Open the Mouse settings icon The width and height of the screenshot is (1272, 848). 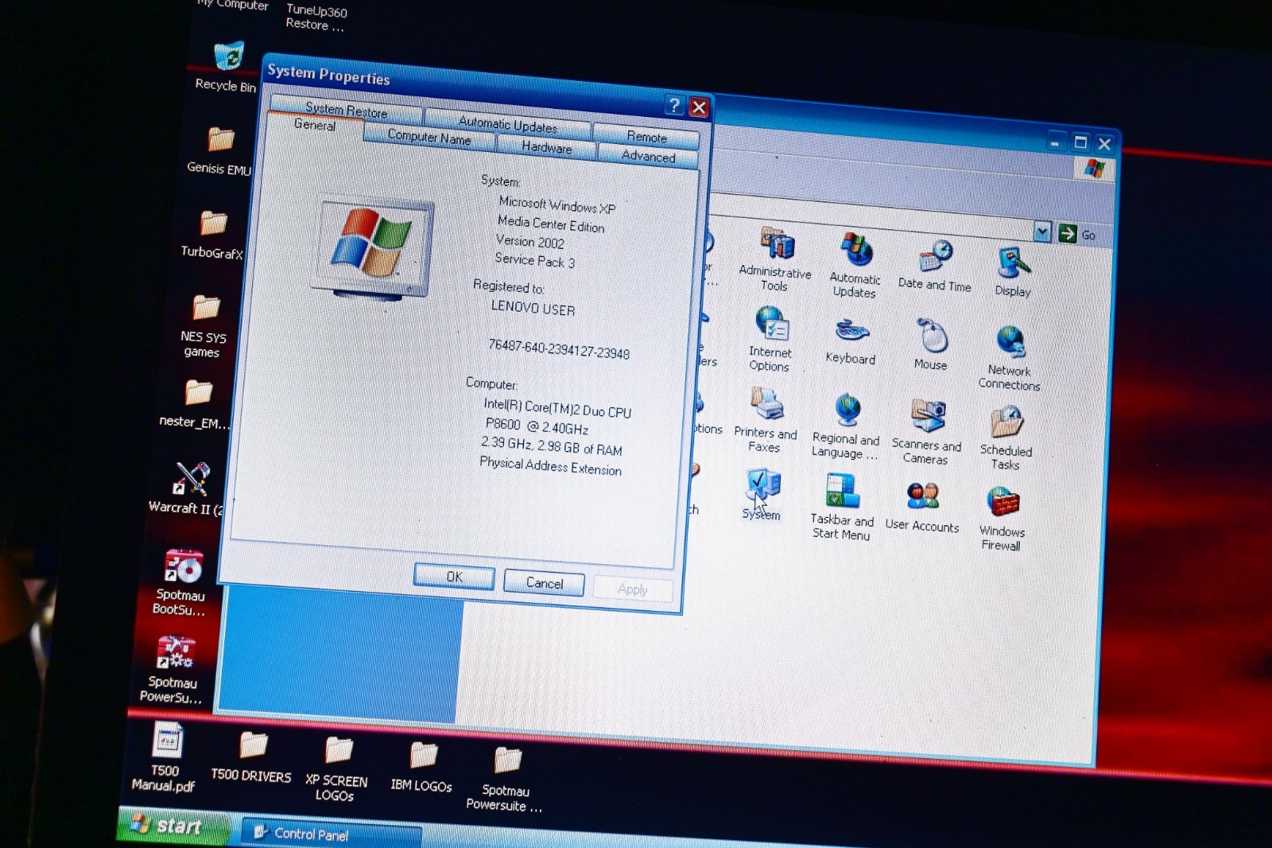pyautogui.click(x=932, y=344)
